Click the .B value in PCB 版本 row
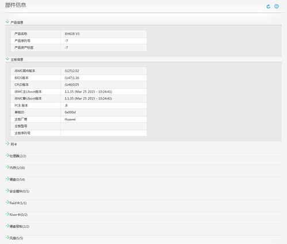This screenshot has height=244, width=287. click(x=66, y=106)
